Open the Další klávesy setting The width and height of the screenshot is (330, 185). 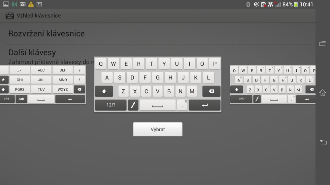click(32, 52)
